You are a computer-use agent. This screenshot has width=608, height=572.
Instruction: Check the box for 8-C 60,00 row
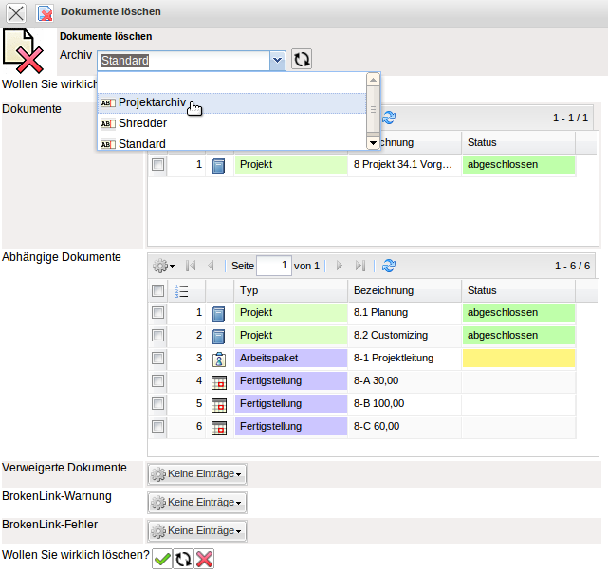[x=158, y=426]
